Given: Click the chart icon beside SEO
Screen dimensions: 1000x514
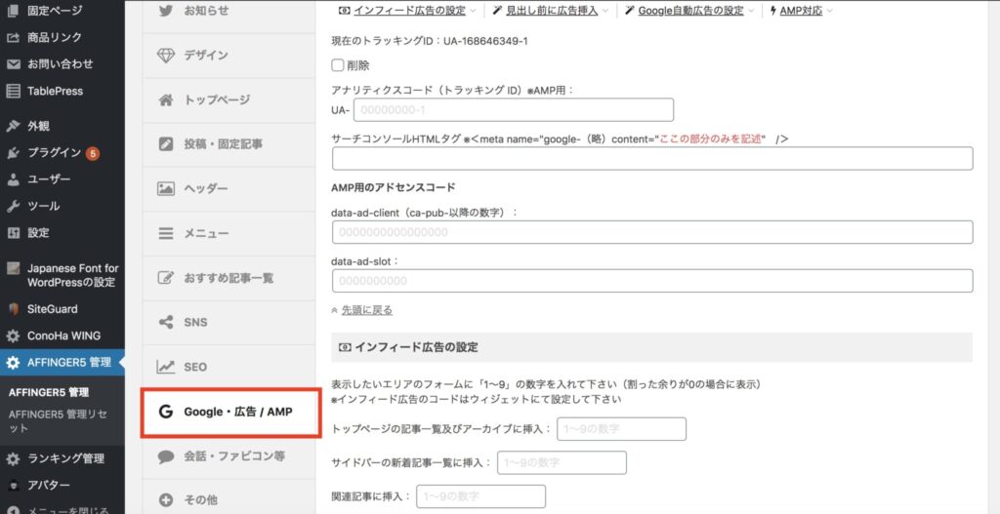Looking at the screenshot, I should pyautogui.click(x=166, y=367).
